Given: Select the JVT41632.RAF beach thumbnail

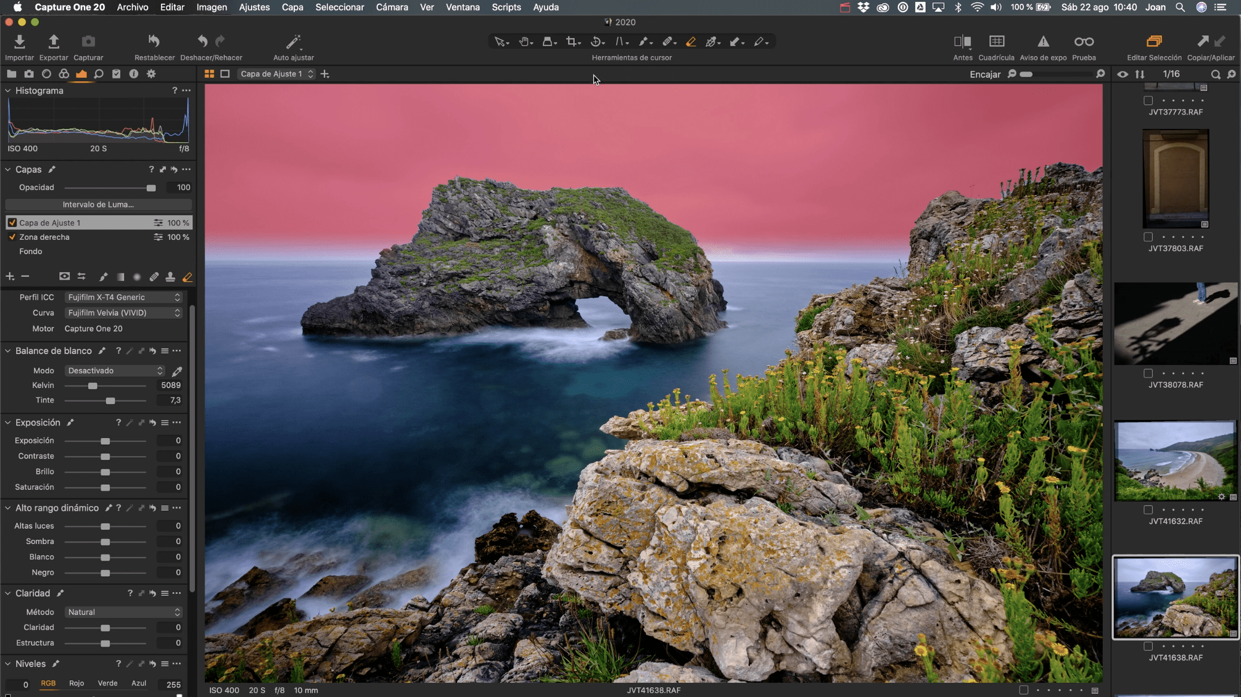Looking at the screenshot, I should click(x=1175, y=460).
